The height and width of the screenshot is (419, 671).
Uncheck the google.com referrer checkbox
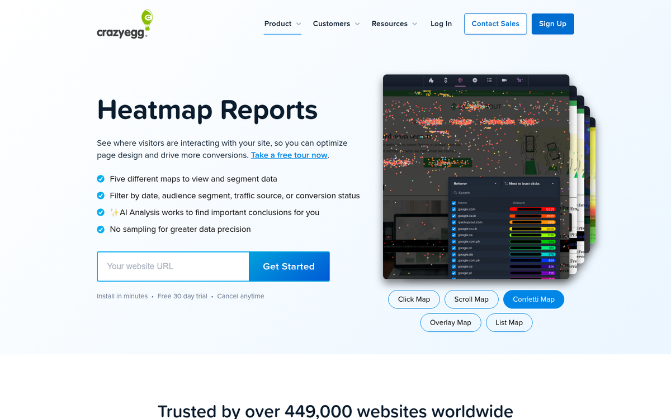[453, 209]
